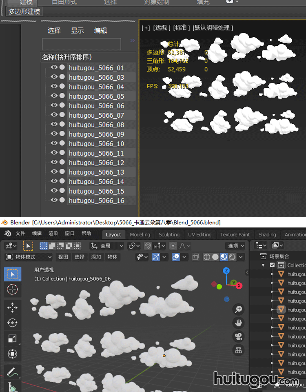This screenshot has height=392, width=306.
Task: Uncheck the Collection checkbox in outliner
Action: coord(273,265)
